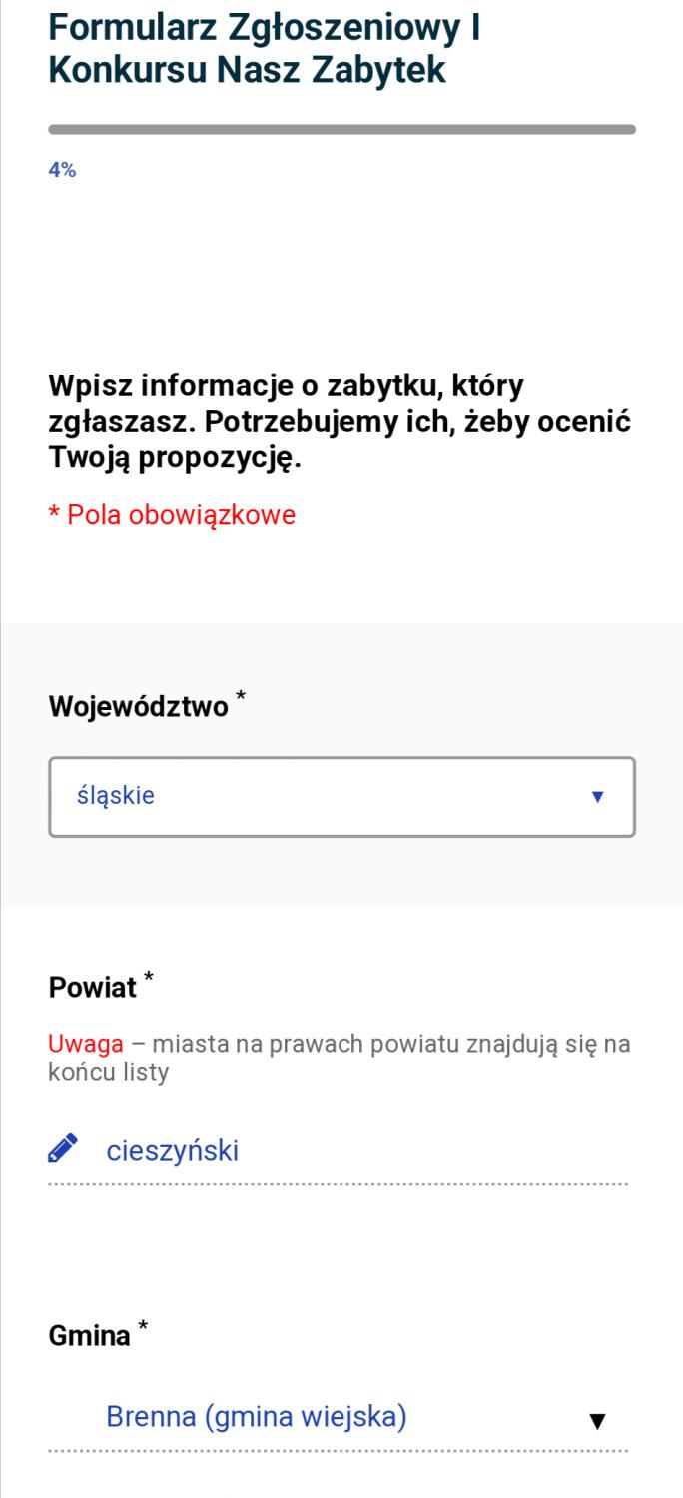Click the blue arrow in Województwo dropdown
The width and height of the screenshot is (683, 1498).
click(598, 797)
